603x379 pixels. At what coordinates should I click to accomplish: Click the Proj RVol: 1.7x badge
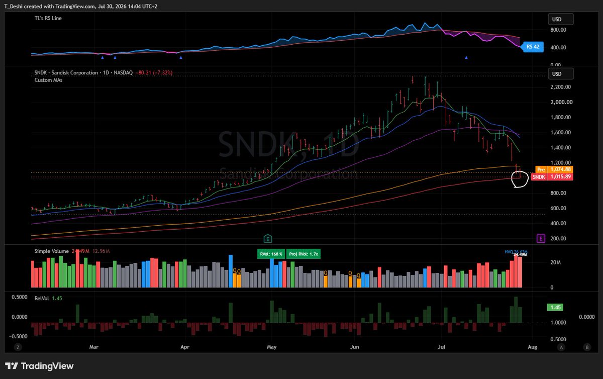click(304, 254)
